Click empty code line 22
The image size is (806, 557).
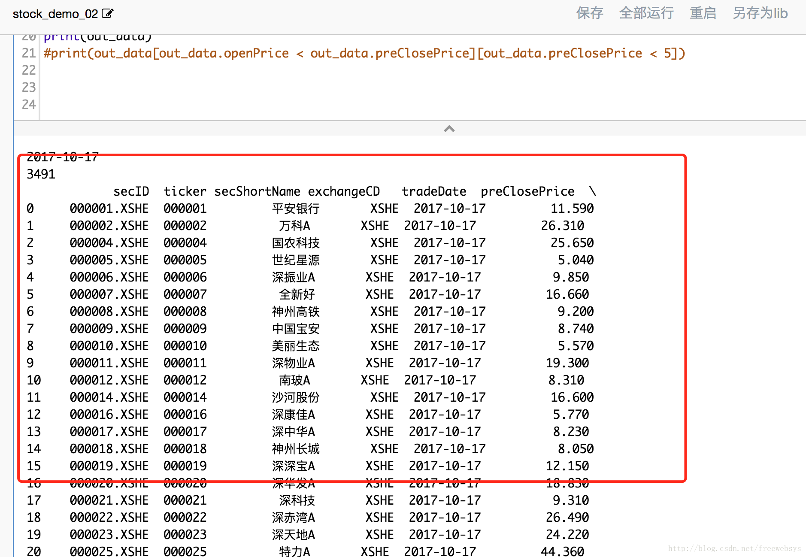click(x=423, y=70)
